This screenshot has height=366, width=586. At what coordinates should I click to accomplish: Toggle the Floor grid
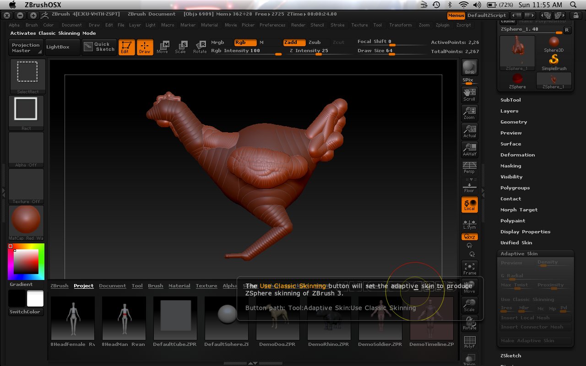point(470,186)
